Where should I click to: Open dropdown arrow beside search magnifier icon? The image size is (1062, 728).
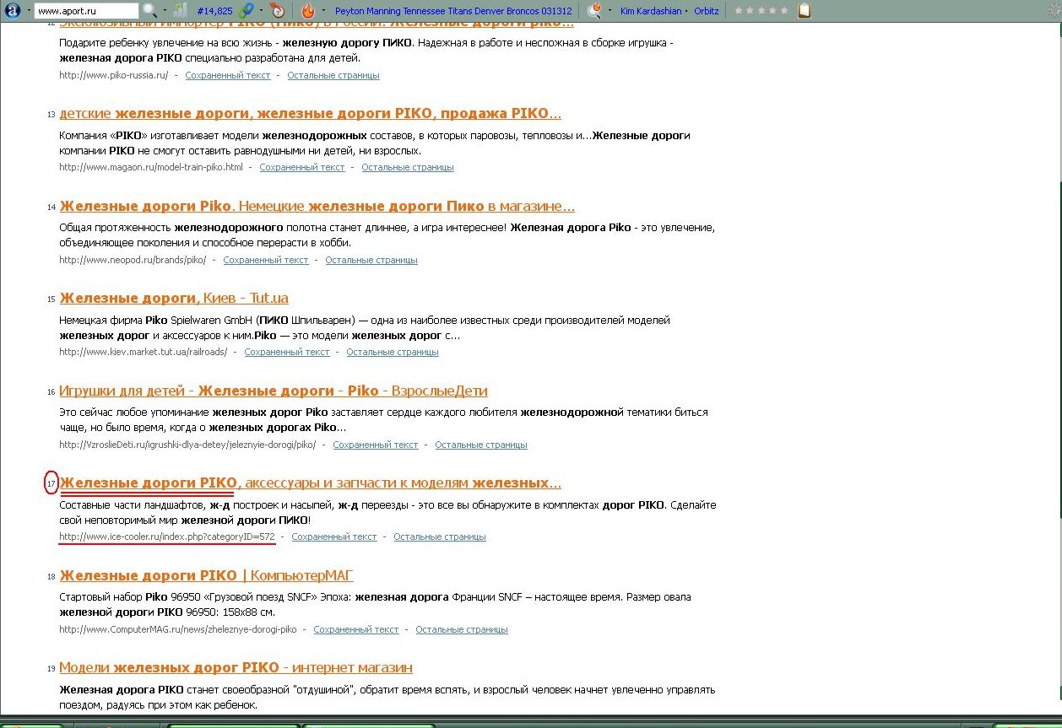[165, 11]
